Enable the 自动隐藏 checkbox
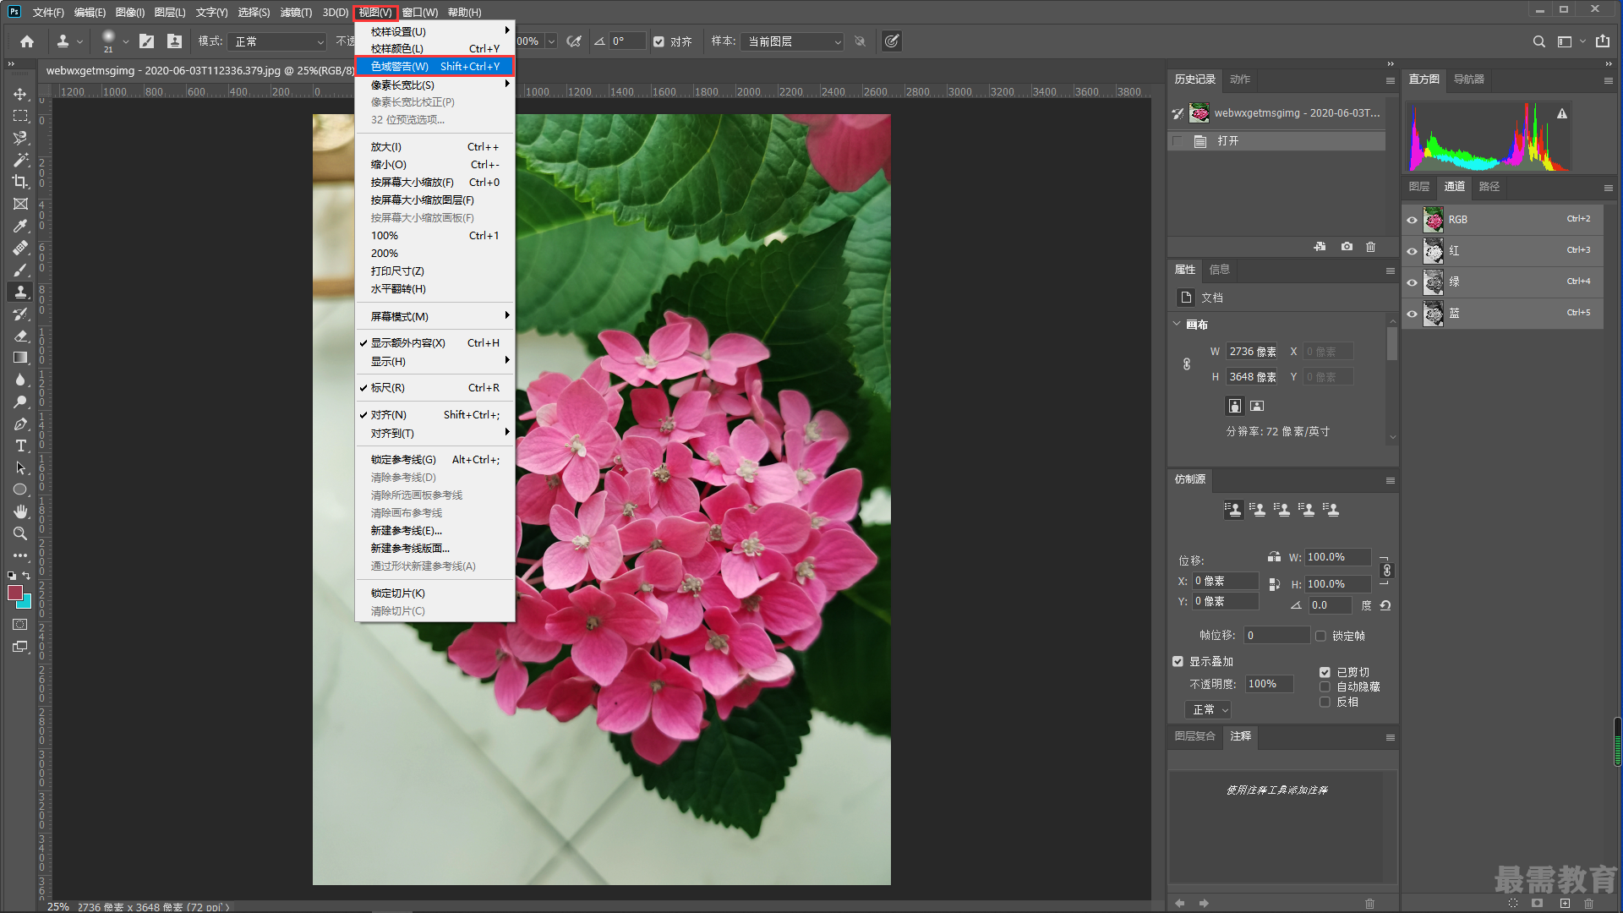The image size is (1623, 913). (1325, 686)
